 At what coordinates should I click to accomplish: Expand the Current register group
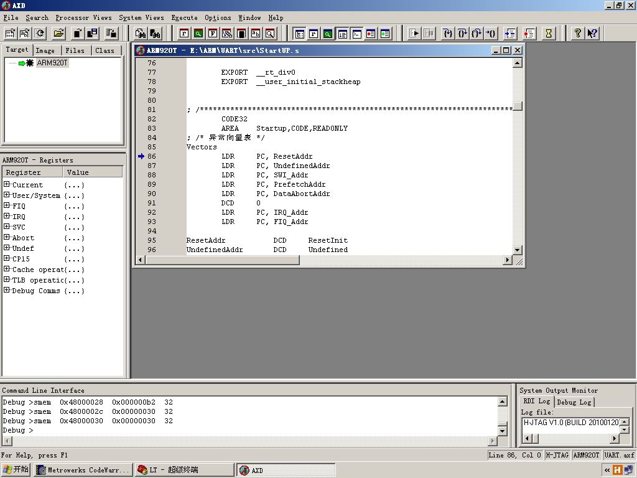[6, 184]
